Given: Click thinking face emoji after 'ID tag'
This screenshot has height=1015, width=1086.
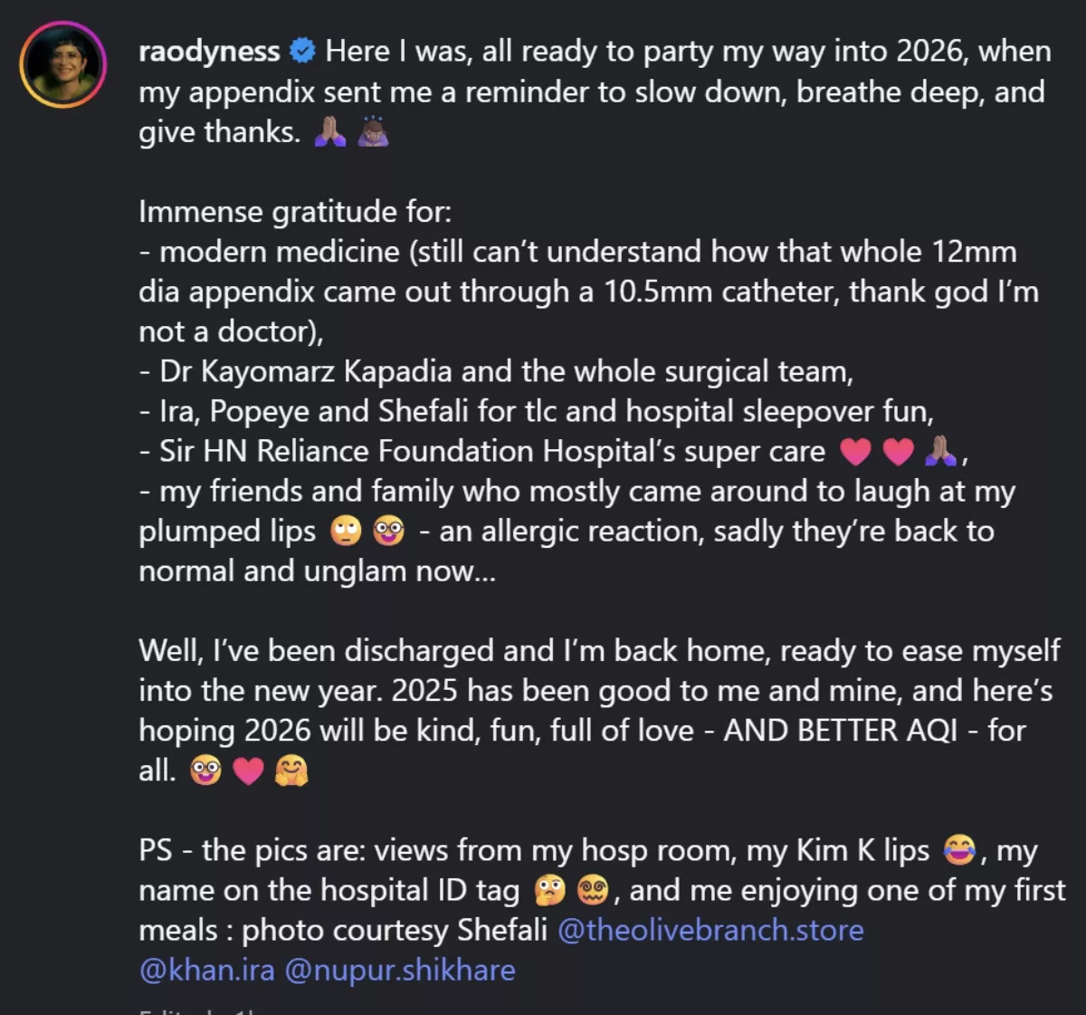Looking at the screenshot, I should 549,891.
